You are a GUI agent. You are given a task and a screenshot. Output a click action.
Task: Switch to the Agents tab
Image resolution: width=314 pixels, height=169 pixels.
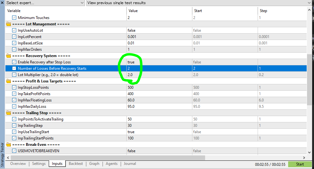point(111,164)
